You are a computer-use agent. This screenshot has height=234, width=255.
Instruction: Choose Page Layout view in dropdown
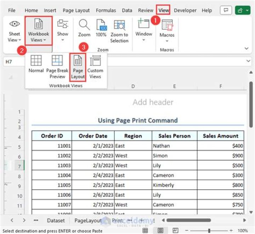[x=78, y=67]
